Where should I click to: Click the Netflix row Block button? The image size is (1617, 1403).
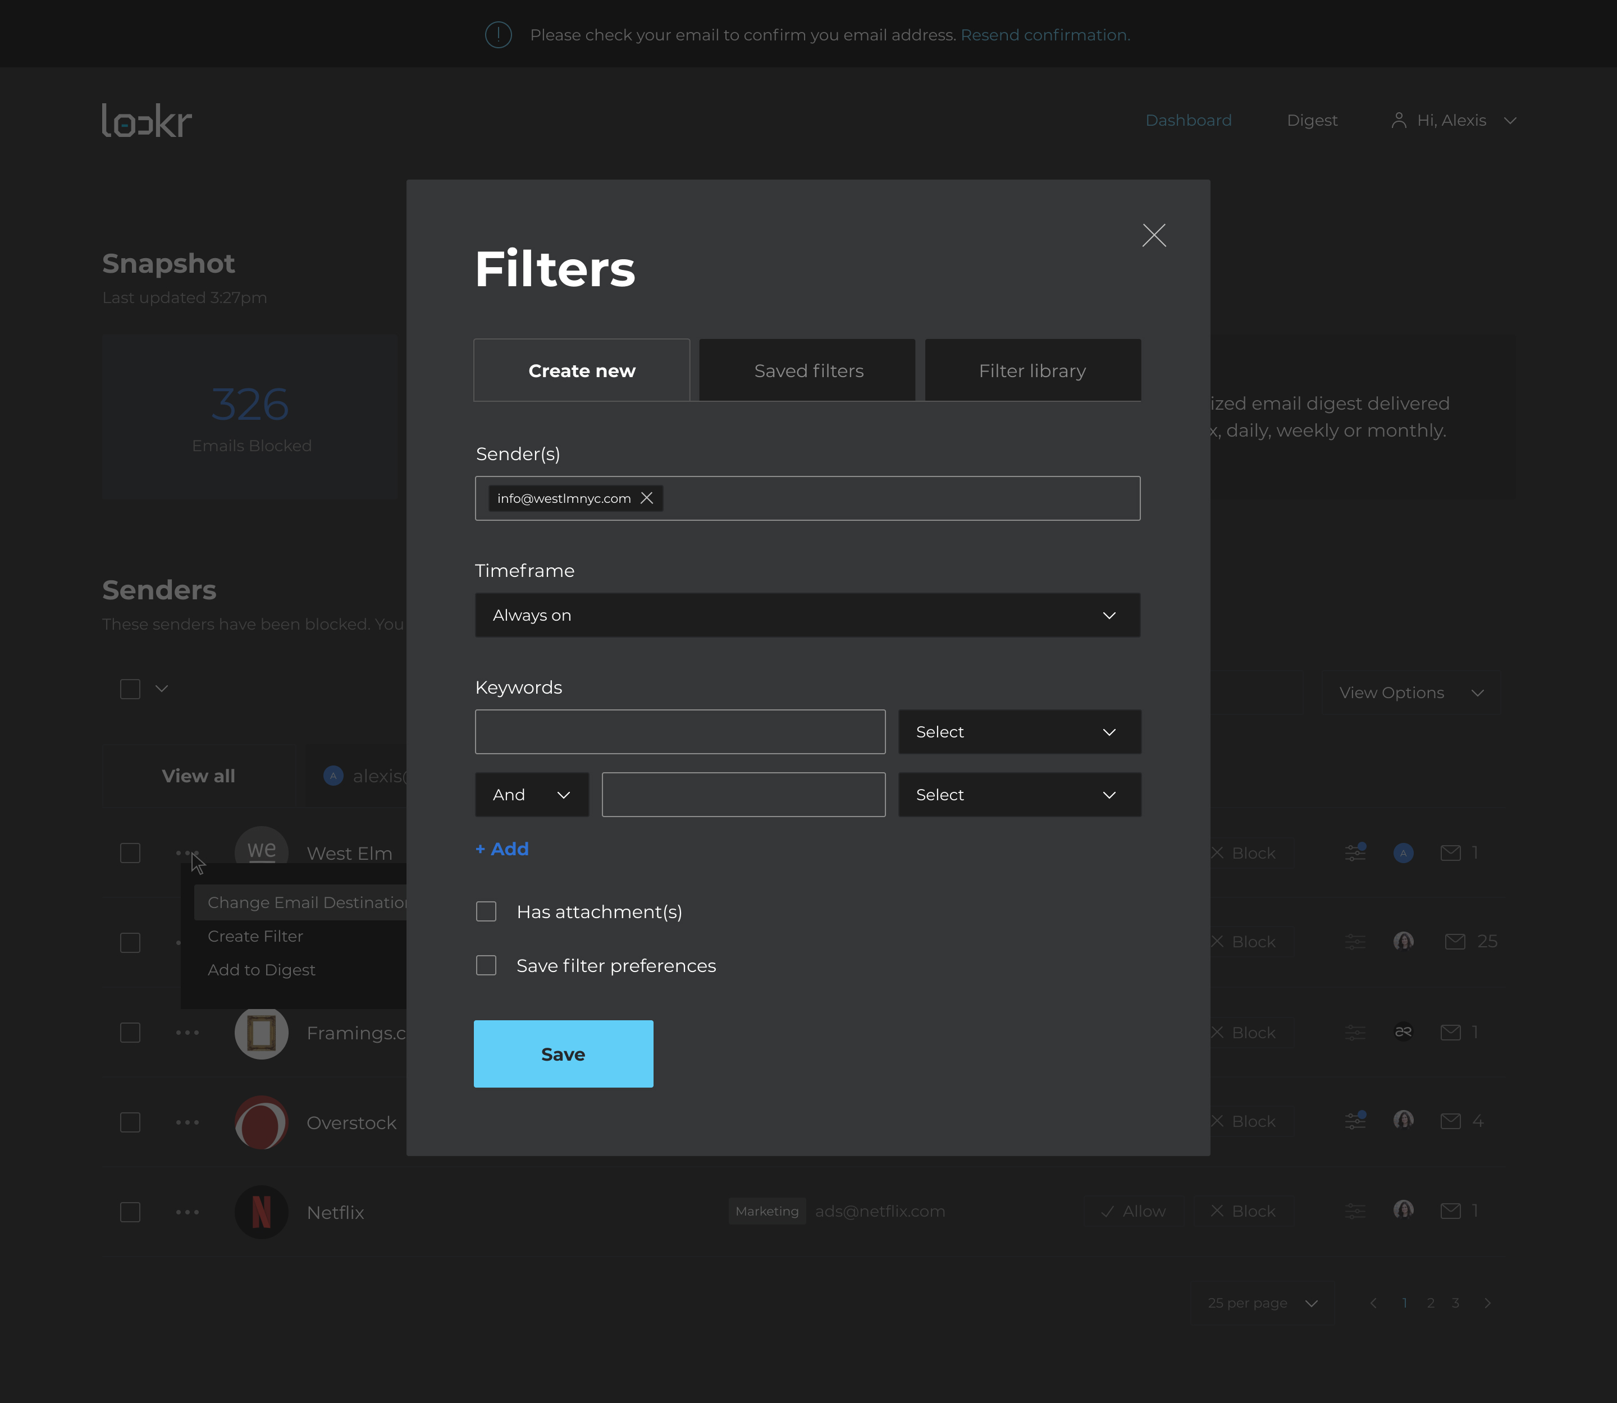coord(1243,1211)
